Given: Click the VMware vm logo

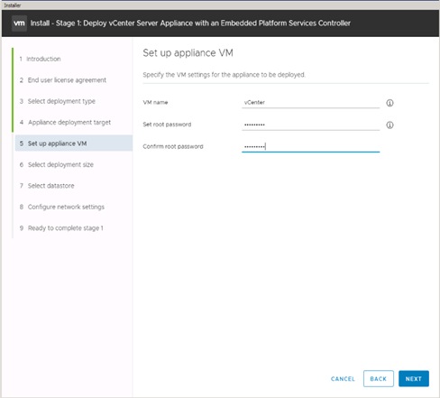Looking at the screenshot, I should point(19,23).
